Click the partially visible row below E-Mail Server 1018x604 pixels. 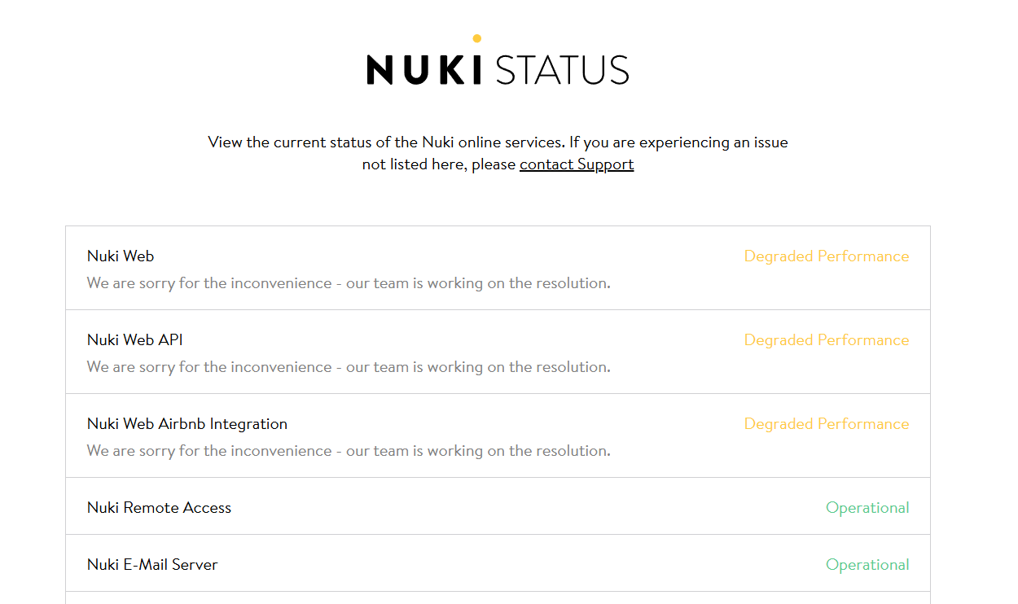498,598
